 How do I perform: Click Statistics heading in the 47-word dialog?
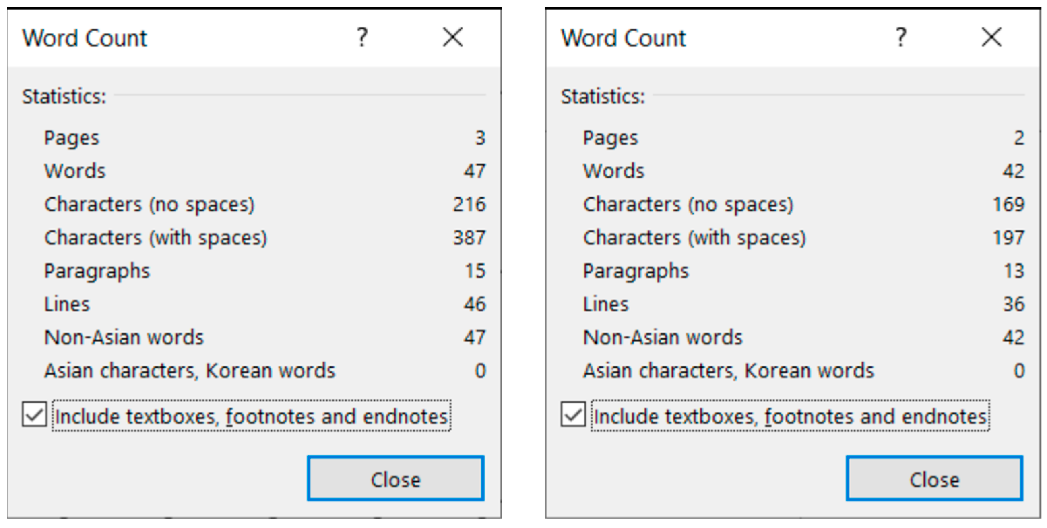64,97
